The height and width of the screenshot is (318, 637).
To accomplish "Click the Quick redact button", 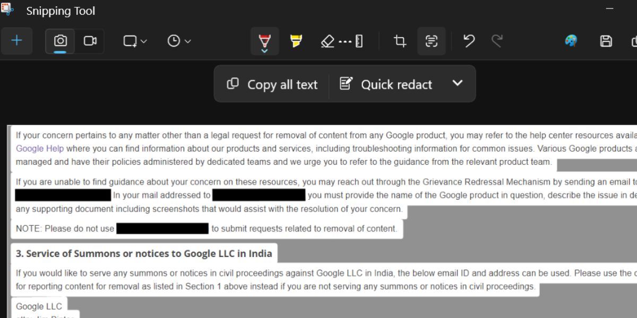I will point(386,84).
